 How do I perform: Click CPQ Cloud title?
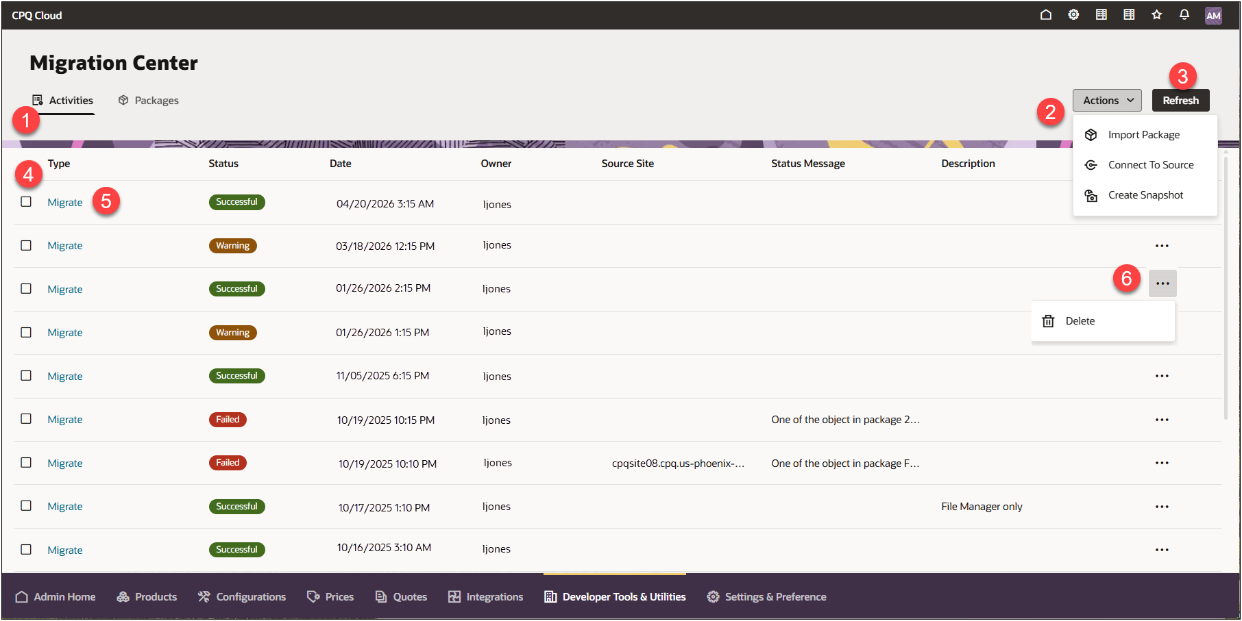(37, 15)
